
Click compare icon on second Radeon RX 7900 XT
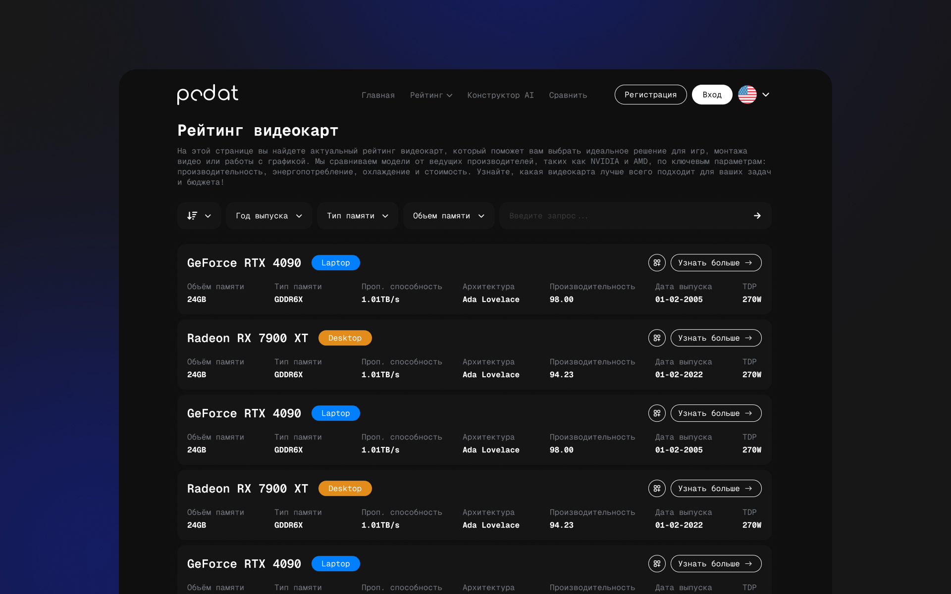[x=657, y=489]
